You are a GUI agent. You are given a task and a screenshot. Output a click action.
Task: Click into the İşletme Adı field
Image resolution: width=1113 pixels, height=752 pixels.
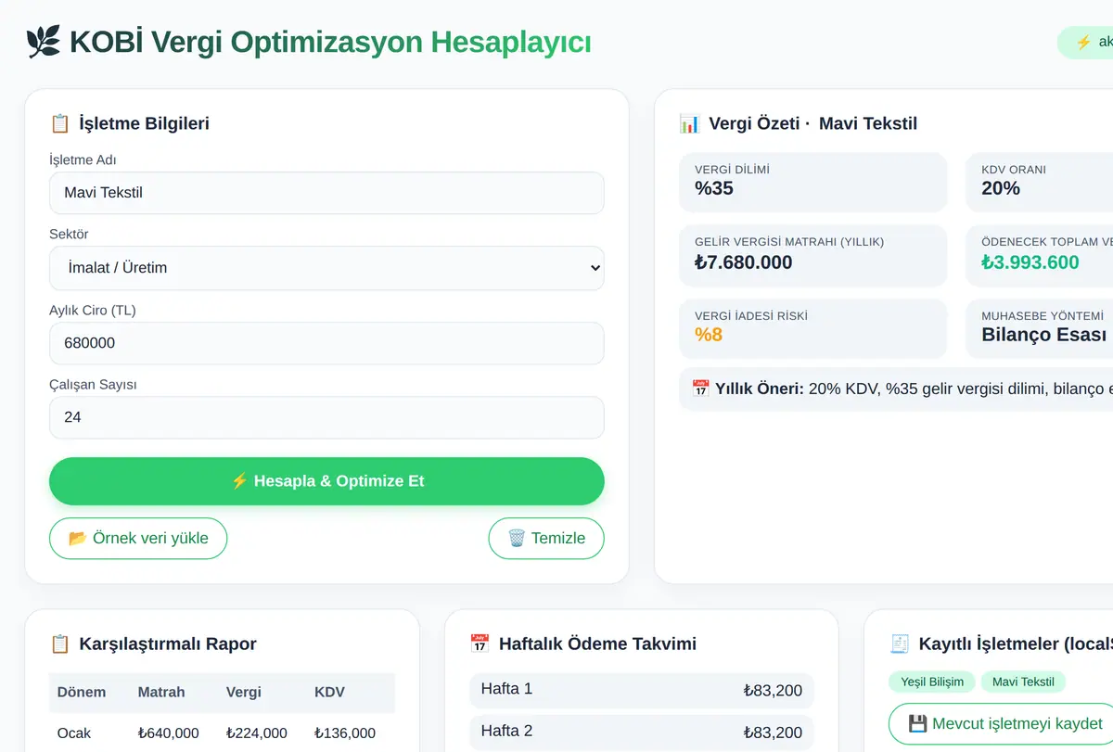coord(326,193)
